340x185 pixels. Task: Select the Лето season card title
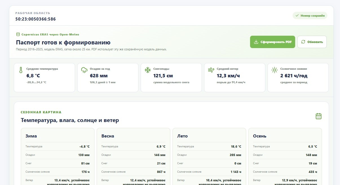pyautogui.click(x=182, y=136)
